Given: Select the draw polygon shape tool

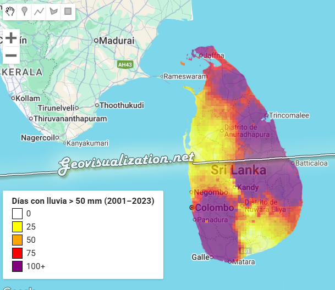Looking at the screenshot, I should [x=53, y=11].
